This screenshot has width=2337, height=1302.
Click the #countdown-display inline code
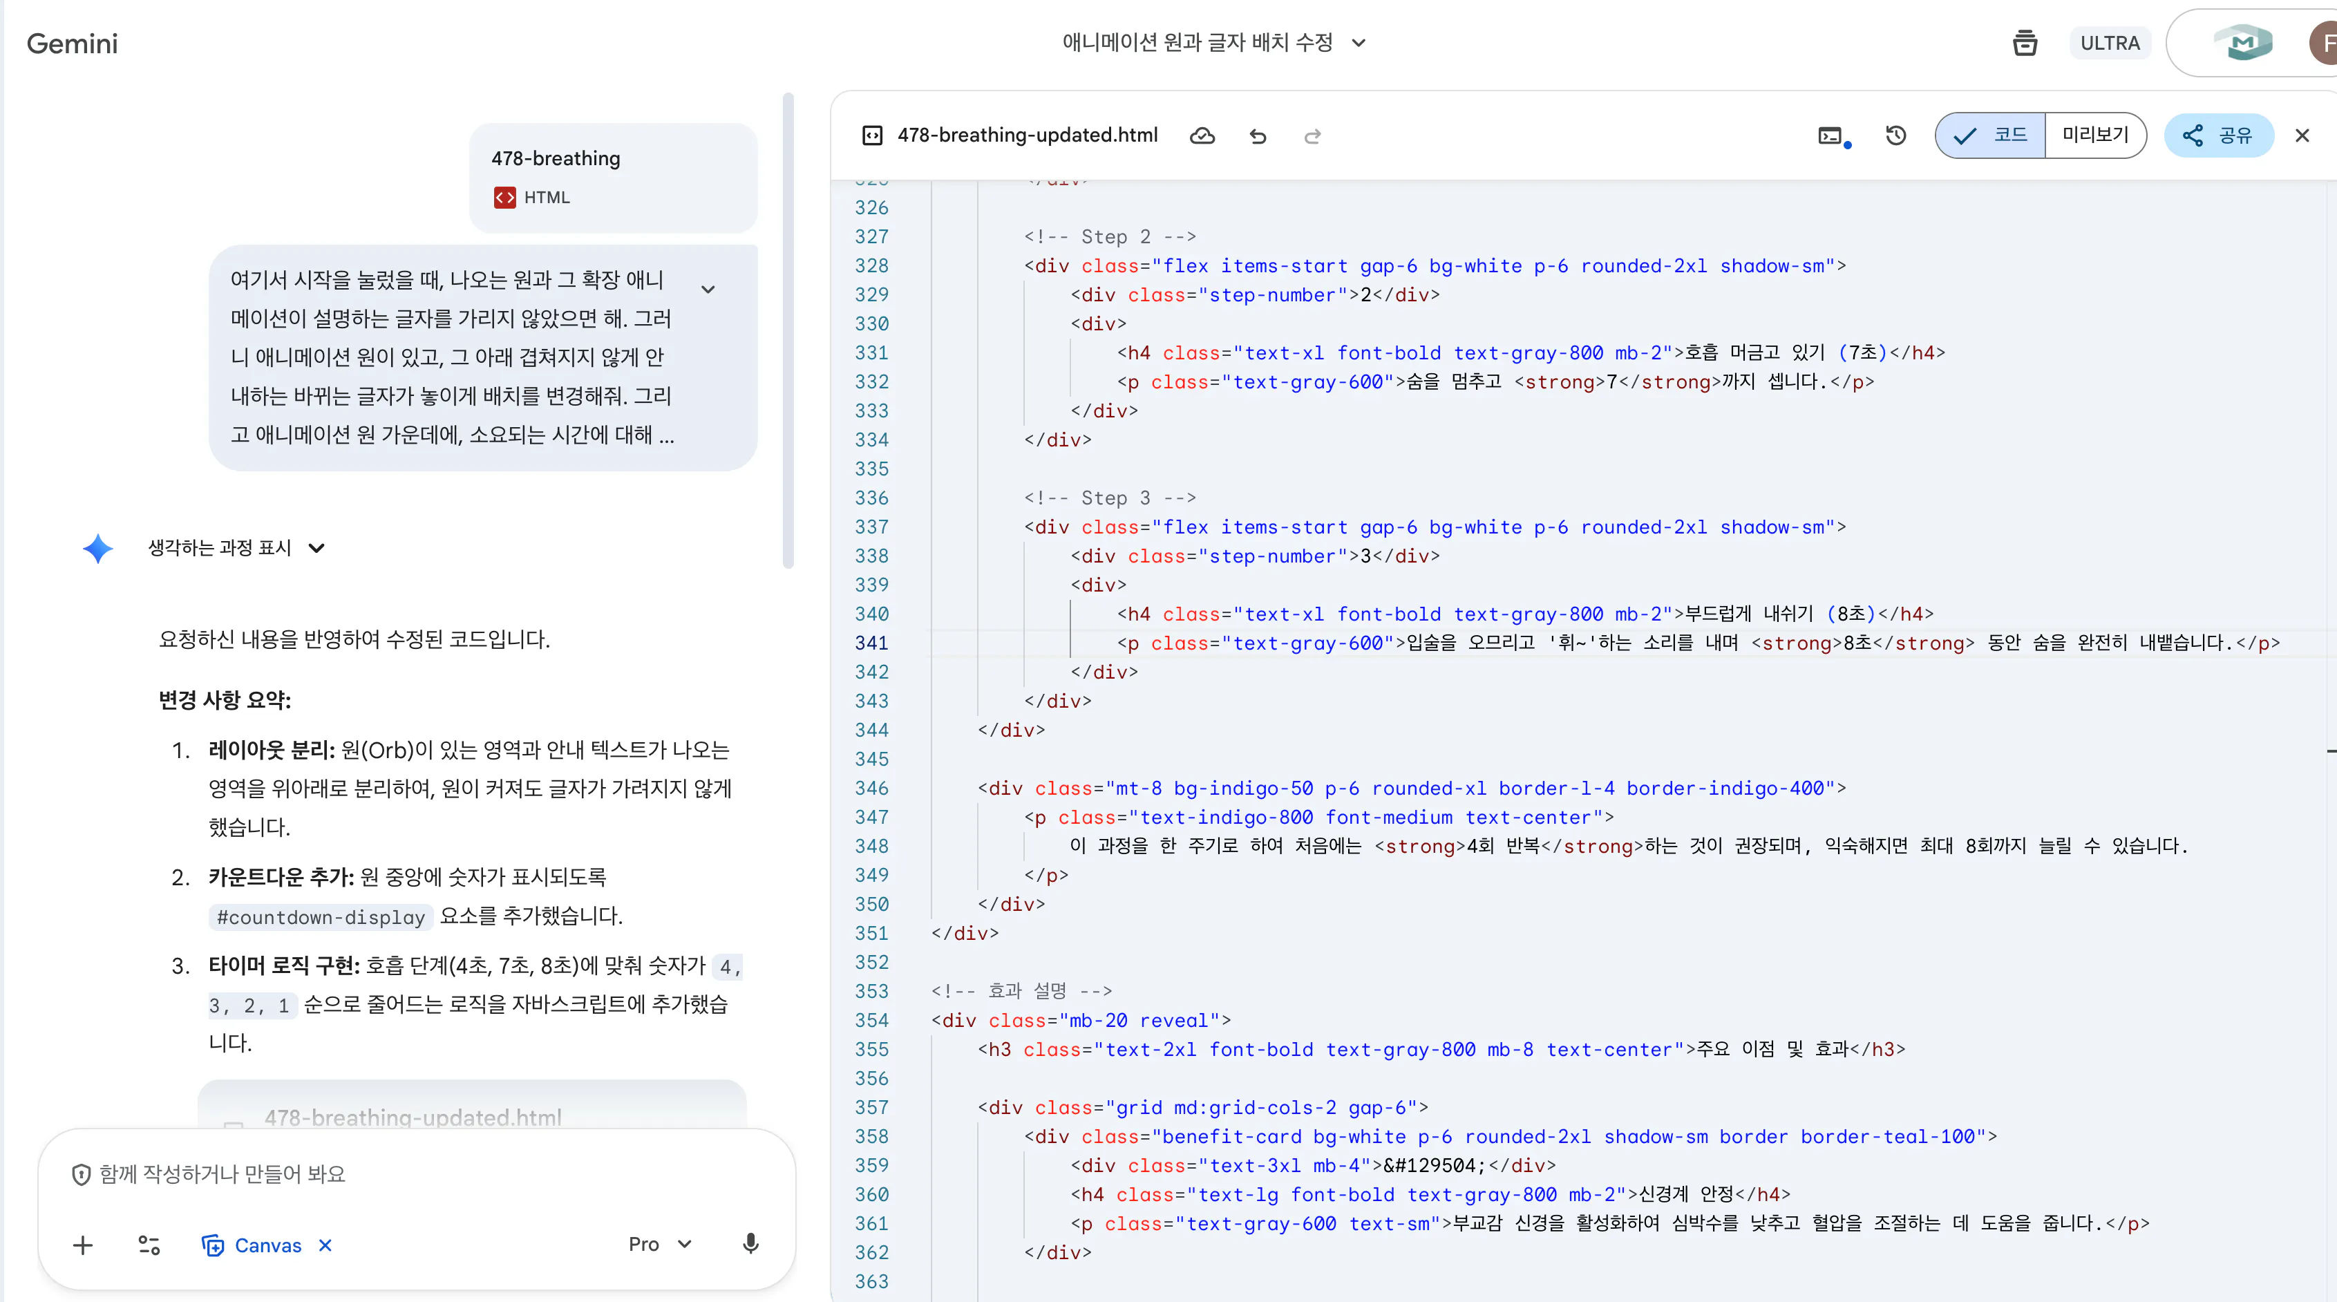click(321, 916)
